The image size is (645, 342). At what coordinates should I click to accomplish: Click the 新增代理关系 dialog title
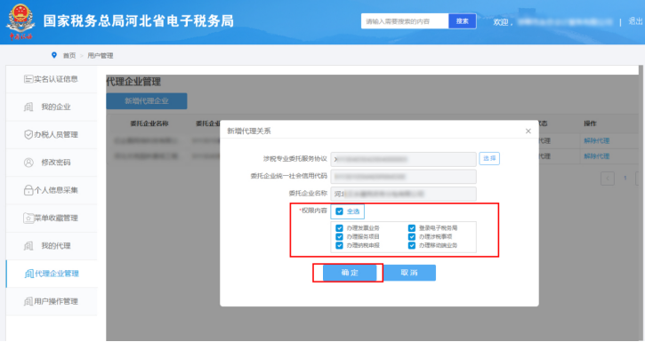249,131
